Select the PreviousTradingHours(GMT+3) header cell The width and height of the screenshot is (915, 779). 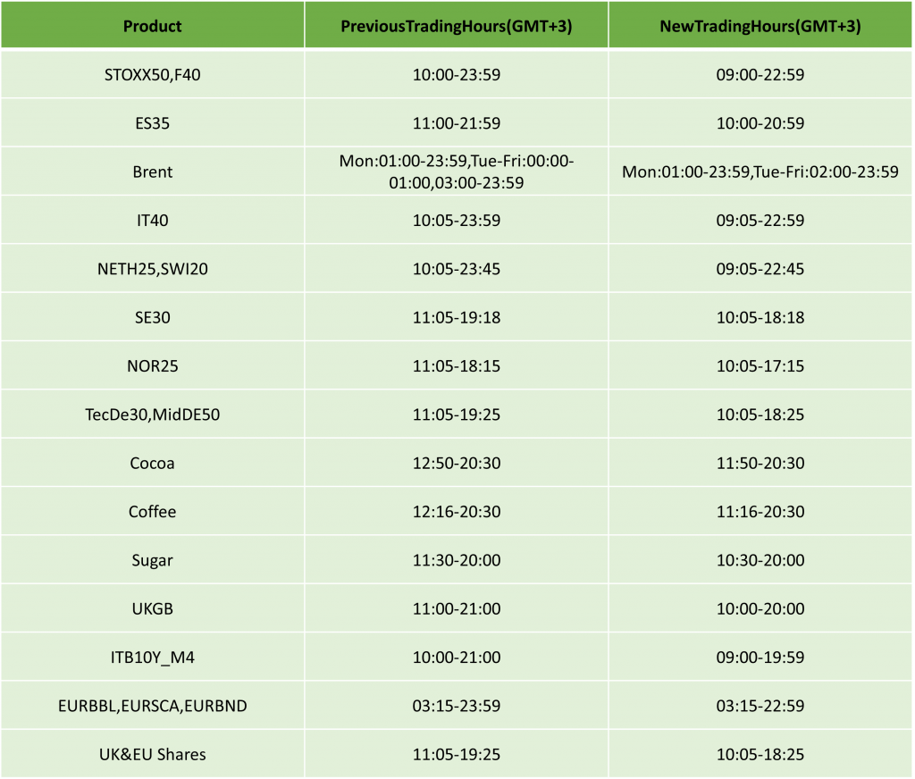457,25
